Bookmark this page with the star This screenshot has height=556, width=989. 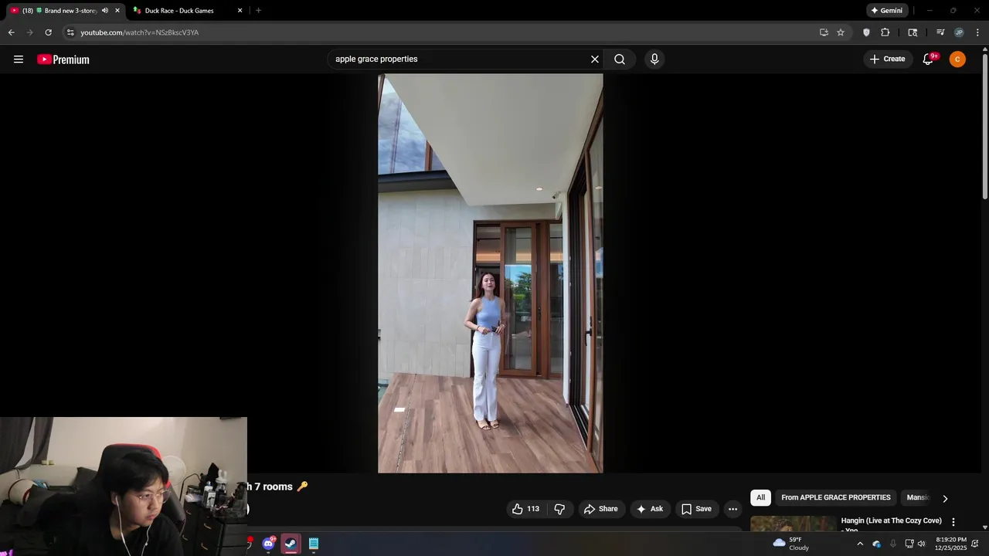click(841, 32)
